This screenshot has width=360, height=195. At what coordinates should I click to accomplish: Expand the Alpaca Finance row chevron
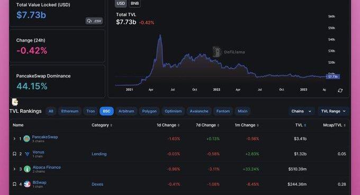[14, 169]
